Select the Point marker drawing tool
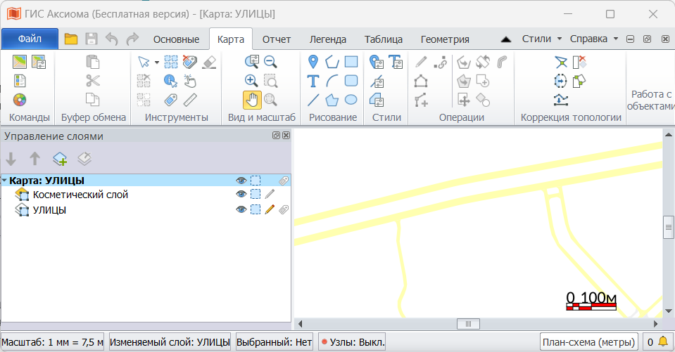 [x=313, y=62]
